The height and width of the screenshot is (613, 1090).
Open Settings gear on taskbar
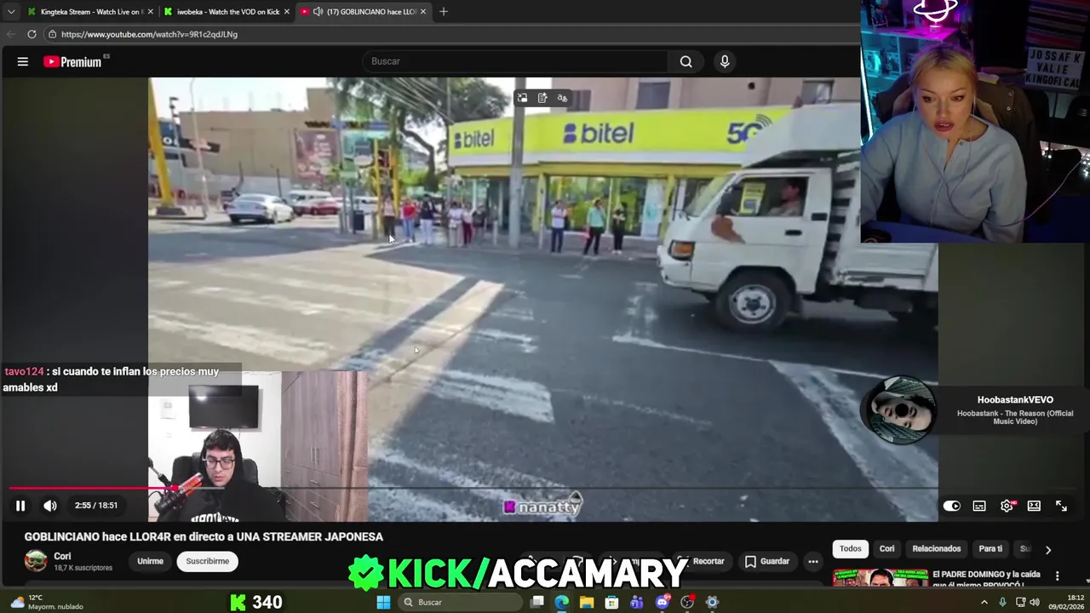[x=713, y=602]
